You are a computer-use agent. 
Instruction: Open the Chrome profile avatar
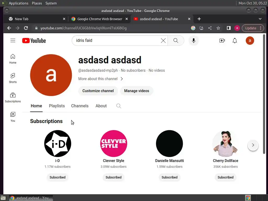click(237, 28)
